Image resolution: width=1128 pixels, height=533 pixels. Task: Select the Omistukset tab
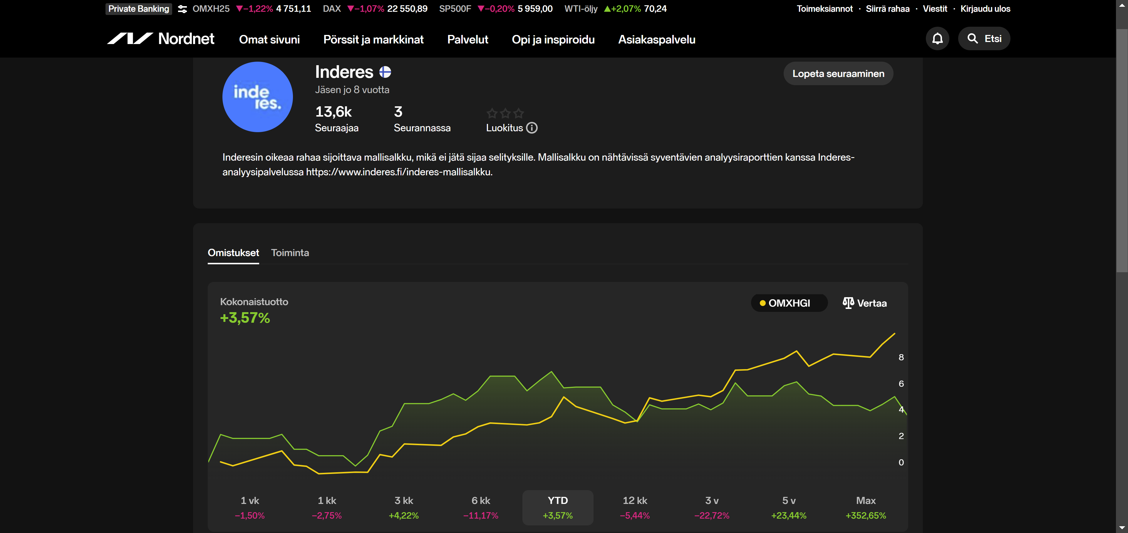233,253
